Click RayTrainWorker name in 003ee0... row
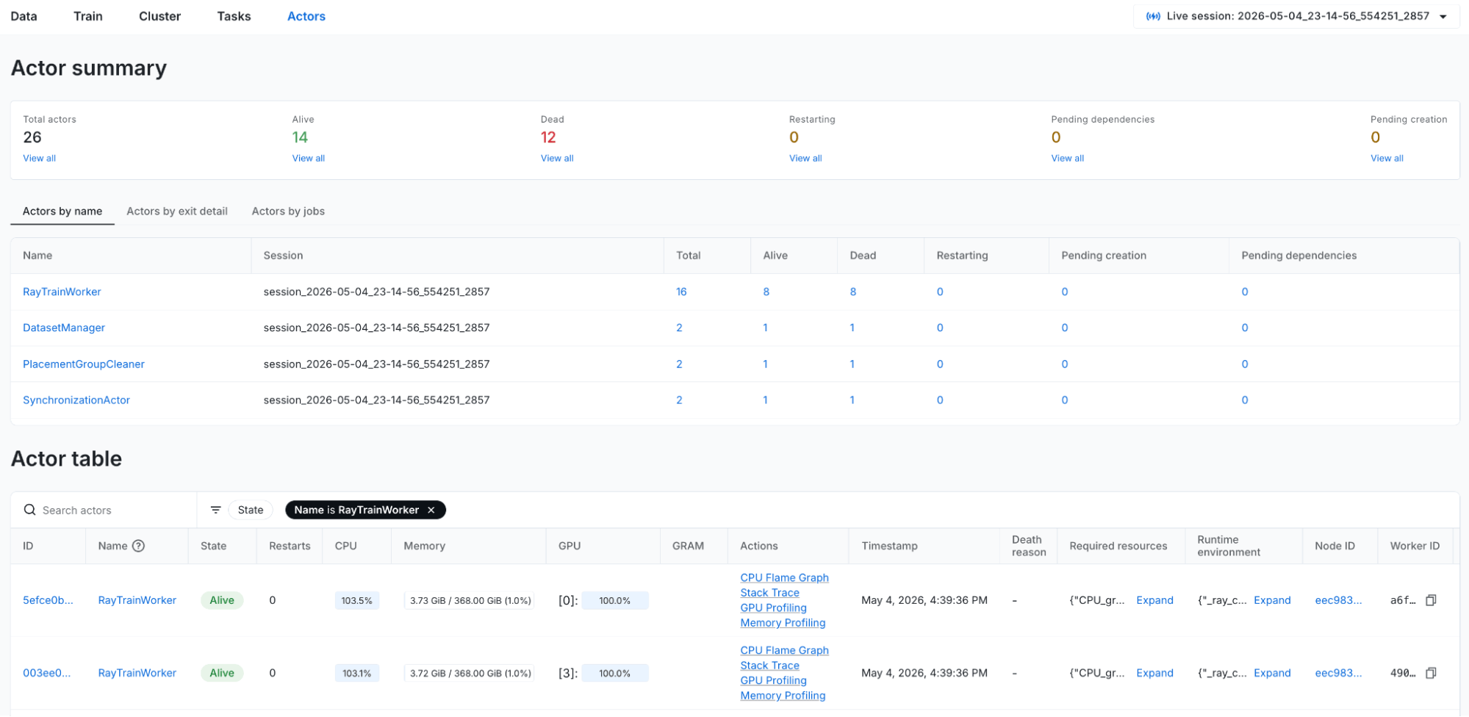Image resolution: width=1469 pixels, height=717 pixels. pos(137,673)
